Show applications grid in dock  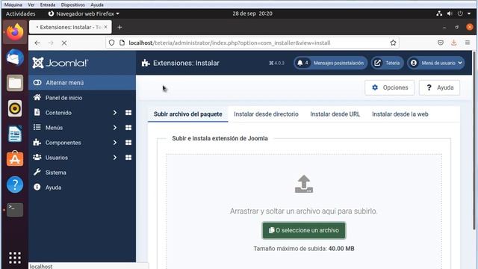(x=15, y=258)
